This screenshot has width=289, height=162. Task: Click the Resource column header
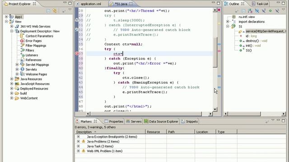pos(156,132)
